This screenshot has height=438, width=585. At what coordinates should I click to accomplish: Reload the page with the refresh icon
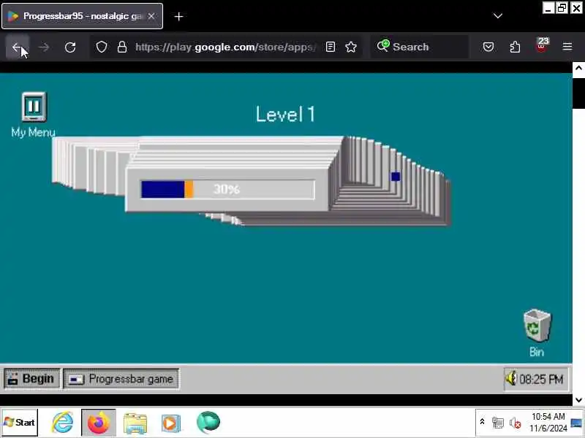click(70, 47)
